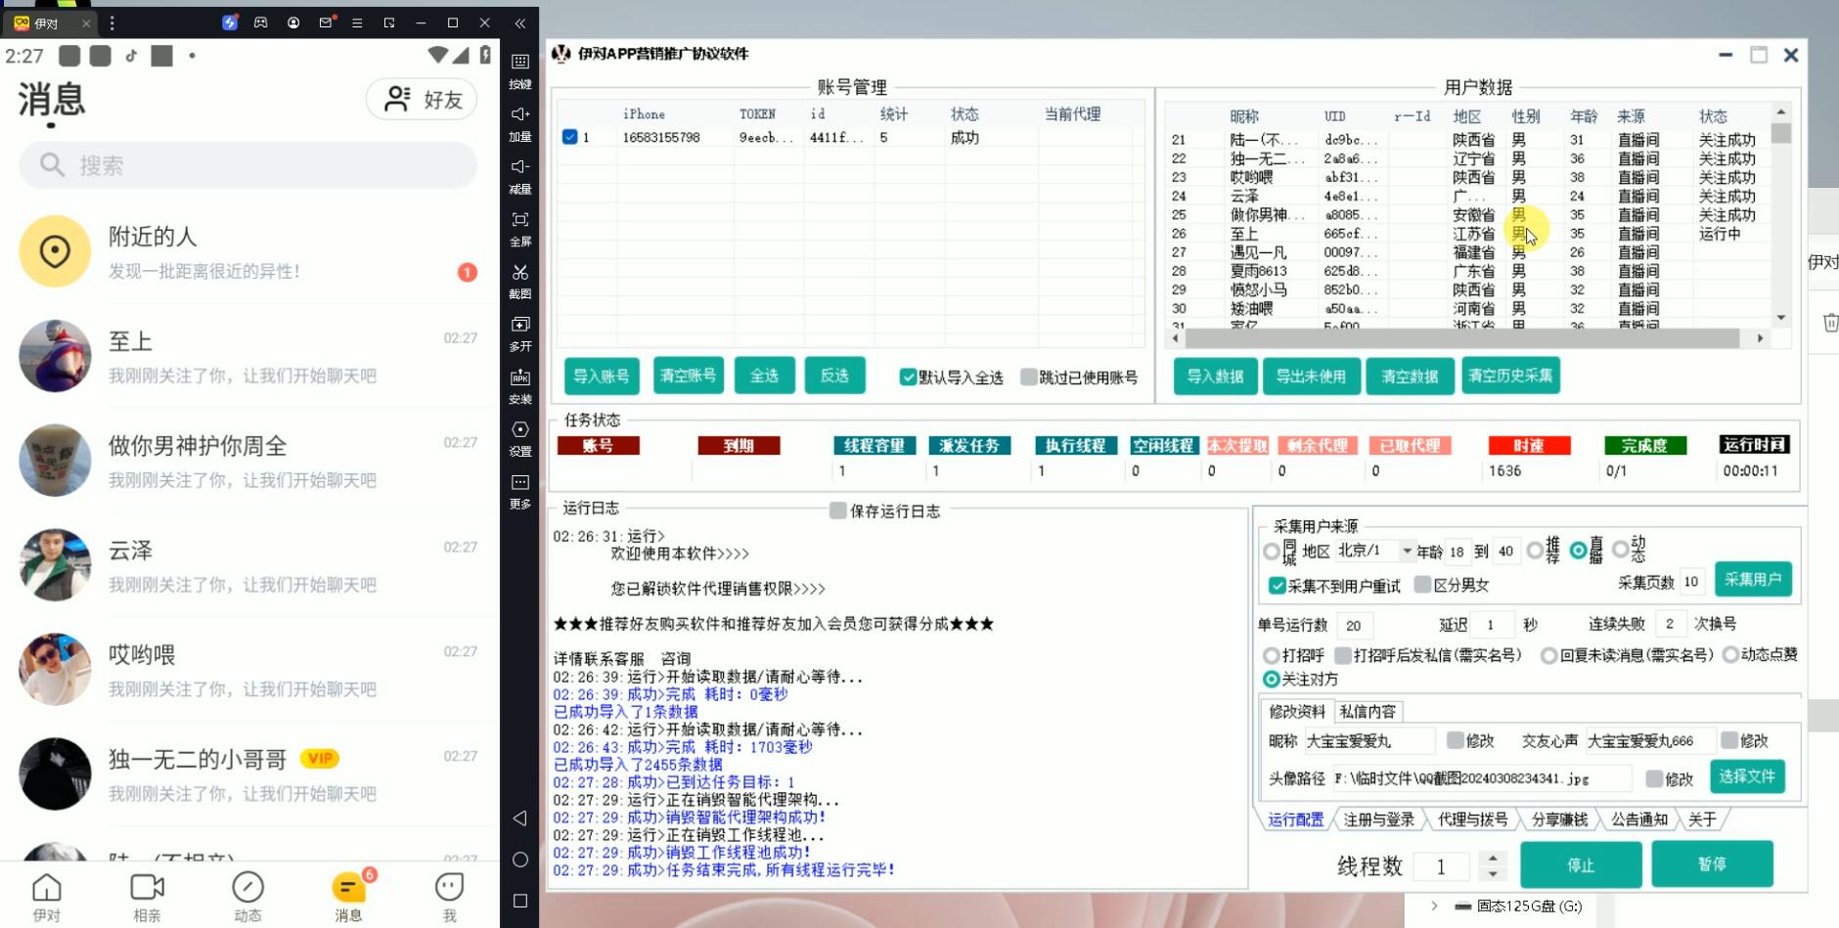Image resolution: width=1839 pixels, height=928 pixels.
Task: Open 附近的人 location icon entry
Action: point(55,251)
